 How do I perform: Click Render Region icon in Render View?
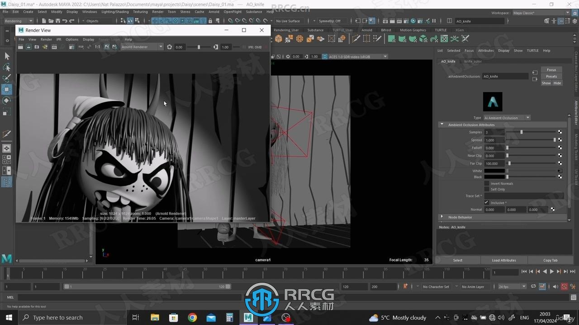pyautogui.click(x=28, y=47)
